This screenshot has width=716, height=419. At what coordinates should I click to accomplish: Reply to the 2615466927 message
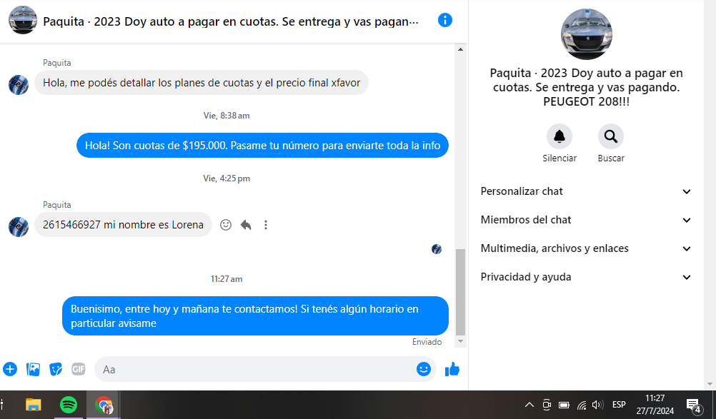[x=246, y=225]
